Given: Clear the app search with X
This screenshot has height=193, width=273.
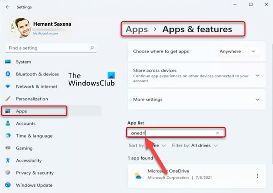Looking at the screenshot, I should pyautogui.click(x=217, y=133).
